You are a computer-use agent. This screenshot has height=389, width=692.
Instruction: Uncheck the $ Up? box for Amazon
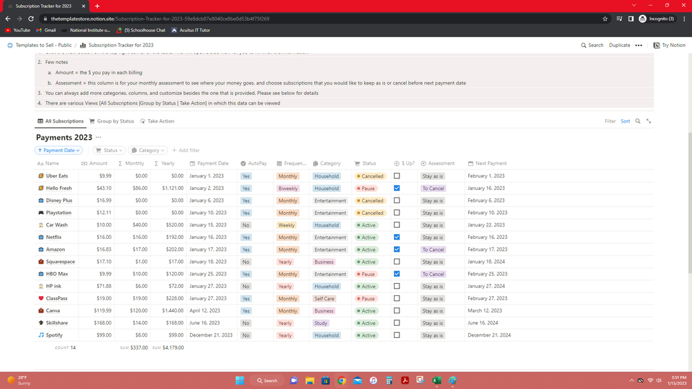pyautogui.click(x=397, y=249)
